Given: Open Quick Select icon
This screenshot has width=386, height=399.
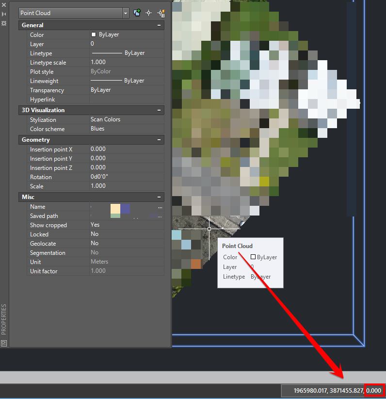Looking at the screenshot, I should tap(161, 13).
